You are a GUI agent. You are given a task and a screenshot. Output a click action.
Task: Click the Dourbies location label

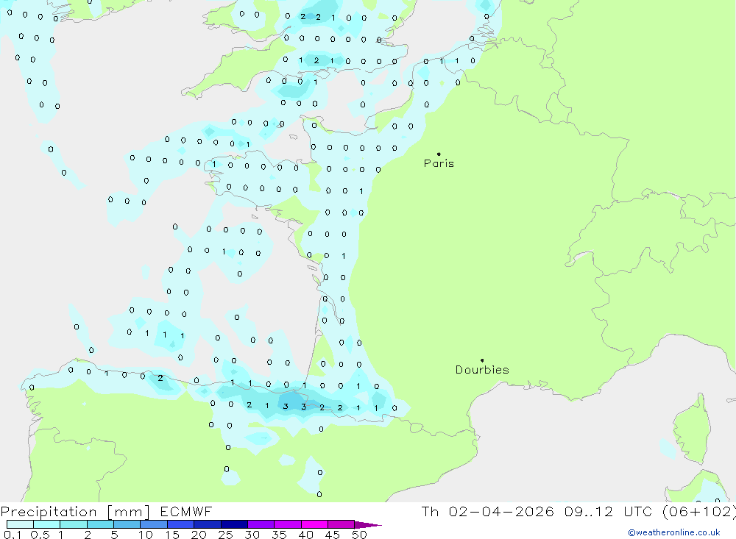482,370
